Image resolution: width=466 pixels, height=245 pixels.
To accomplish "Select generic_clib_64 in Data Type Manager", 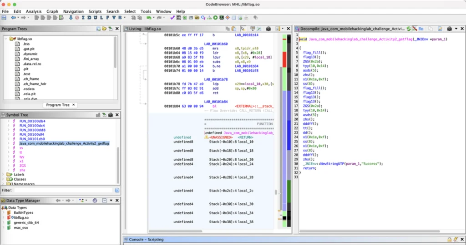I will (x=26, y=222).
